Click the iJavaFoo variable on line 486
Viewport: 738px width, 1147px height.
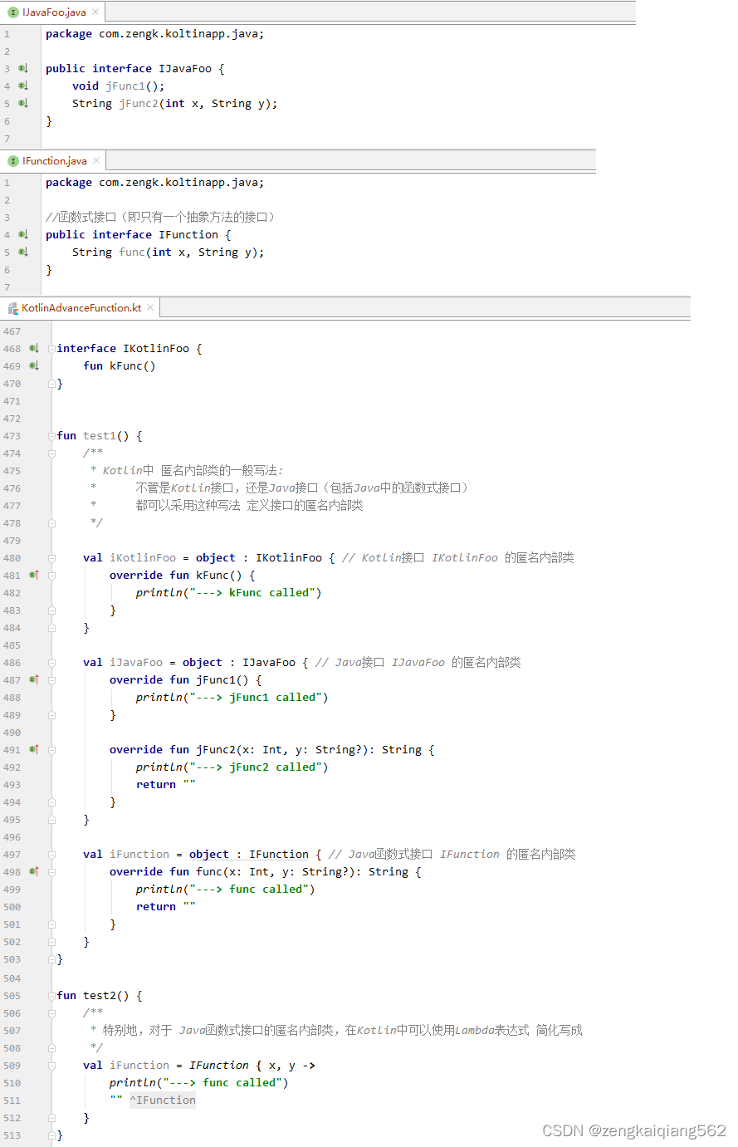tap(136, 662)
